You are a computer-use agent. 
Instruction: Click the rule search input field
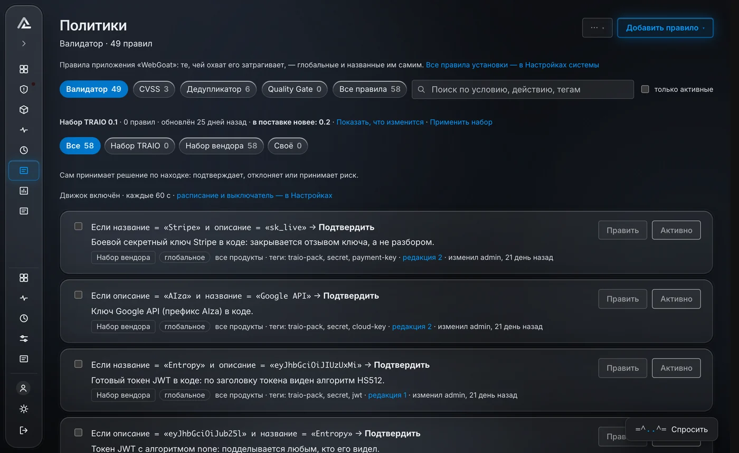(523, 89)
